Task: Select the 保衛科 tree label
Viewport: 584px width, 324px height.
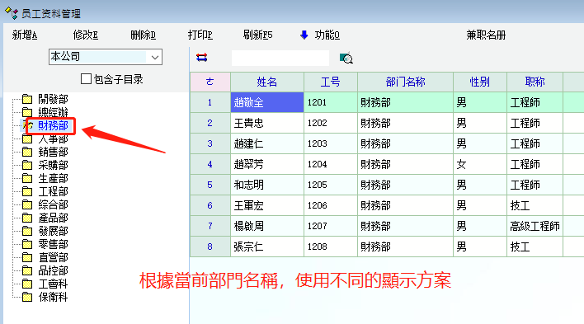Action: 53,297
